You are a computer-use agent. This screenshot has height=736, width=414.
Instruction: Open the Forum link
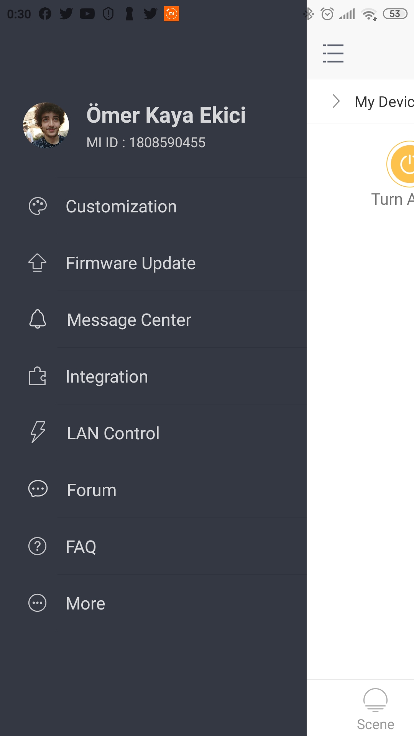[x=92, y=490]
